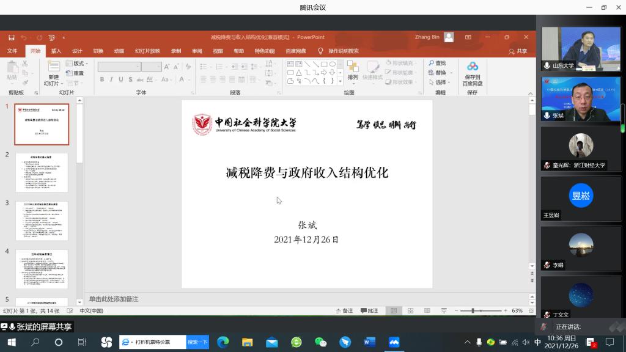
Task: Switch to the Slide Show (幻灯片放映) tab
Action: pos(147,51)
